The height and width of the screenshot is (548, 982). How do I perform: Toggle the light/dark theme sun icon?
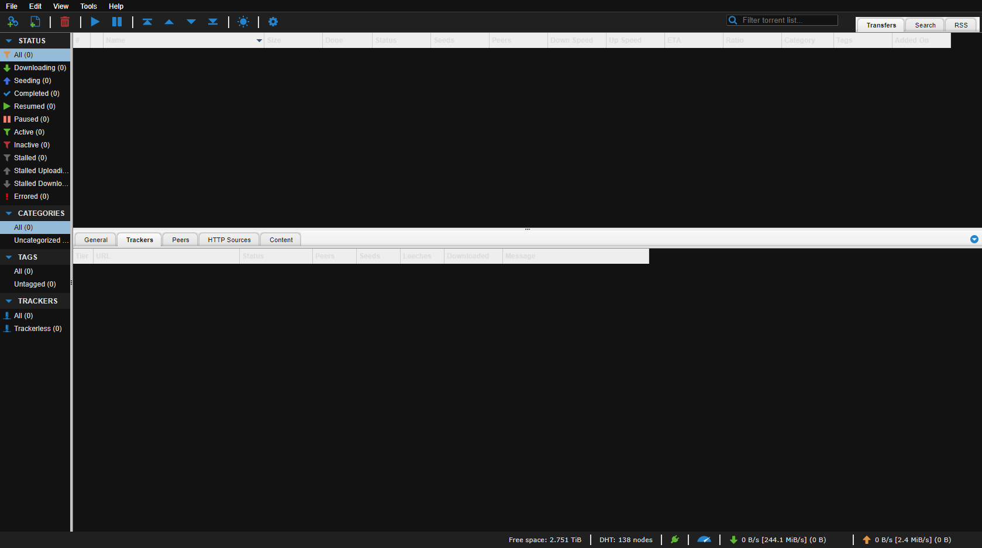point(243,22)
